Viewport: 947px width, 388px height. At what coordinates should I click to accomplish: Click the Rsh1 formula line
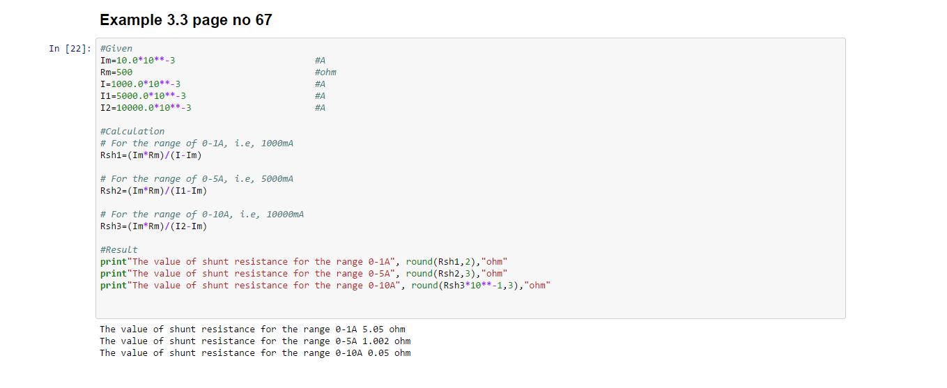tap(151, 155)
